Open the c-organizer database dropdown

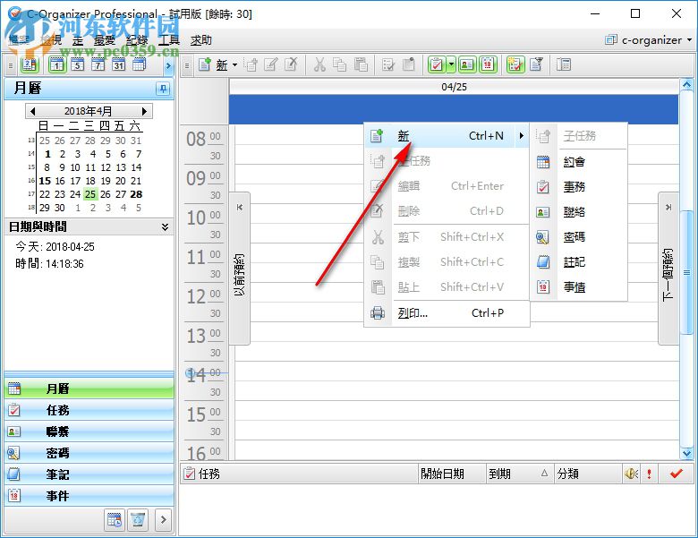point(649,40)
